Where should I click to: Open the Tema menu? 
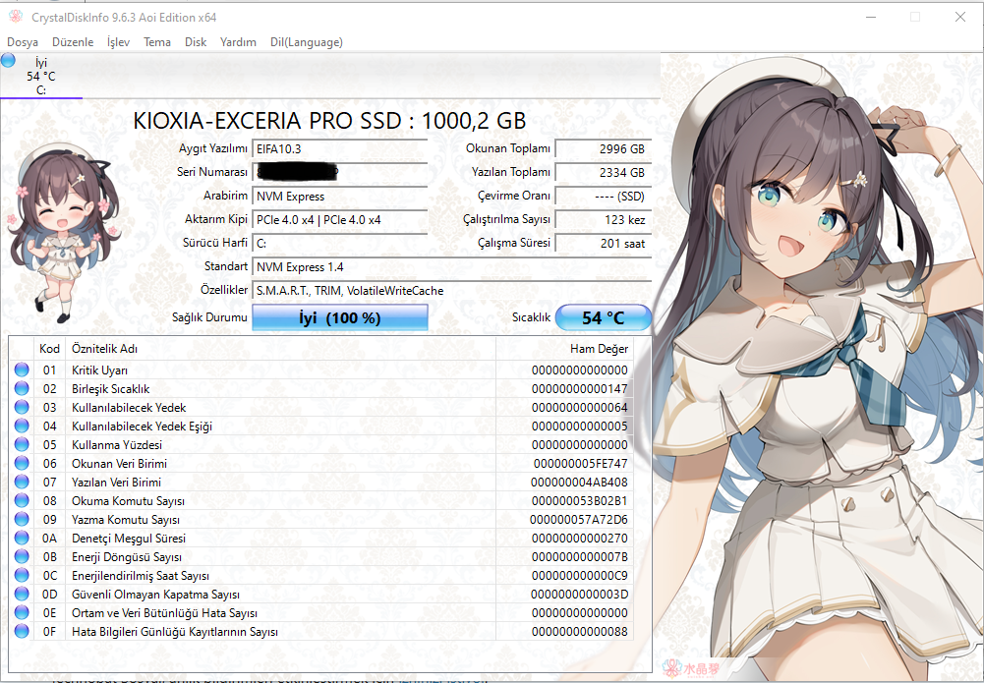coord(157,42)
